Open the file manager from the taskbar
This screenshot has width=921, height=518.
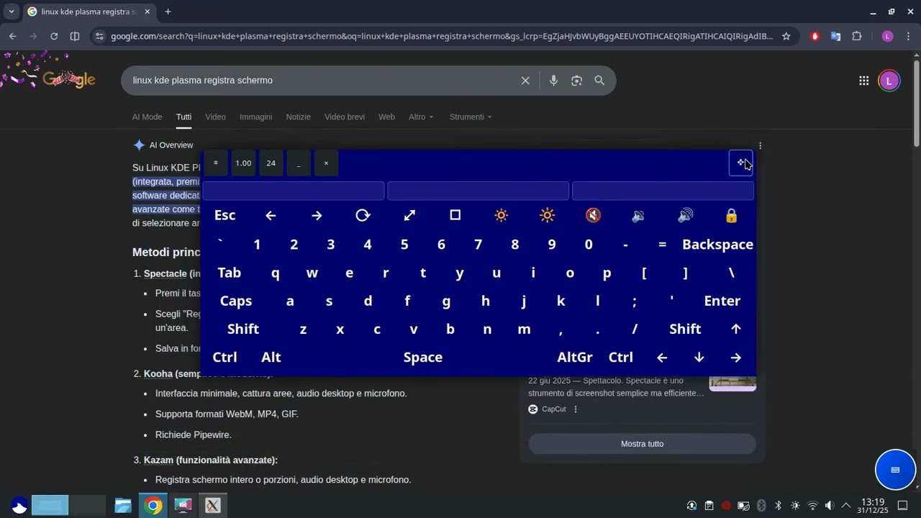pos(122,506)
